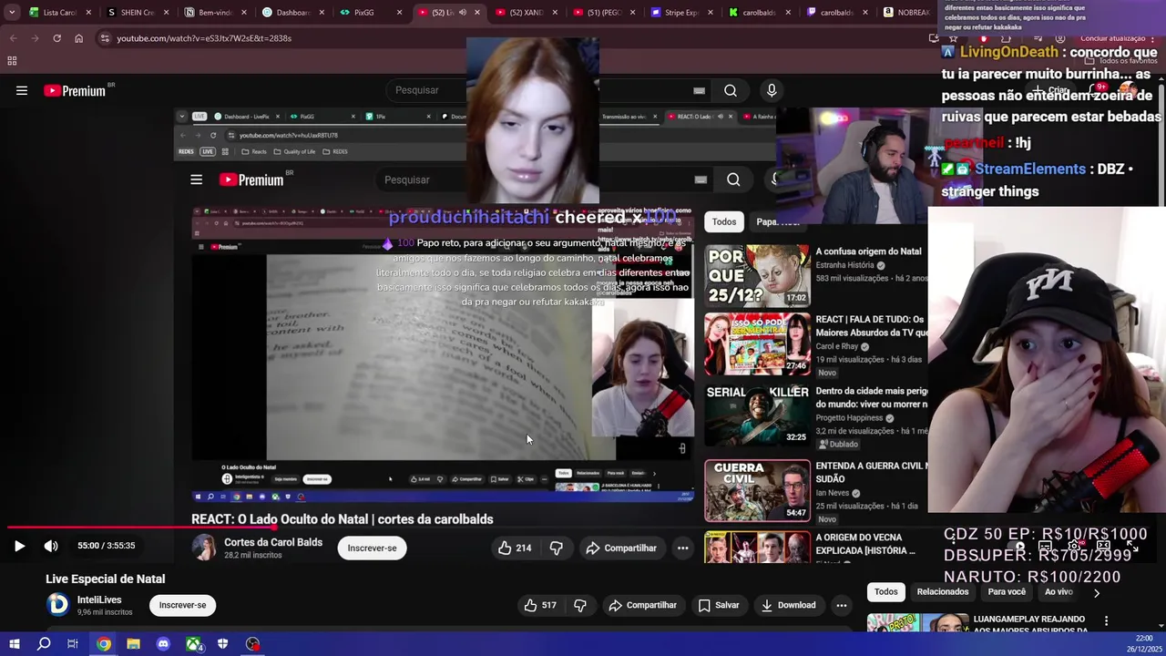The image size is (1166, 656).
Task: Go forward with browser forward arrow
Action: pos(35,38)
